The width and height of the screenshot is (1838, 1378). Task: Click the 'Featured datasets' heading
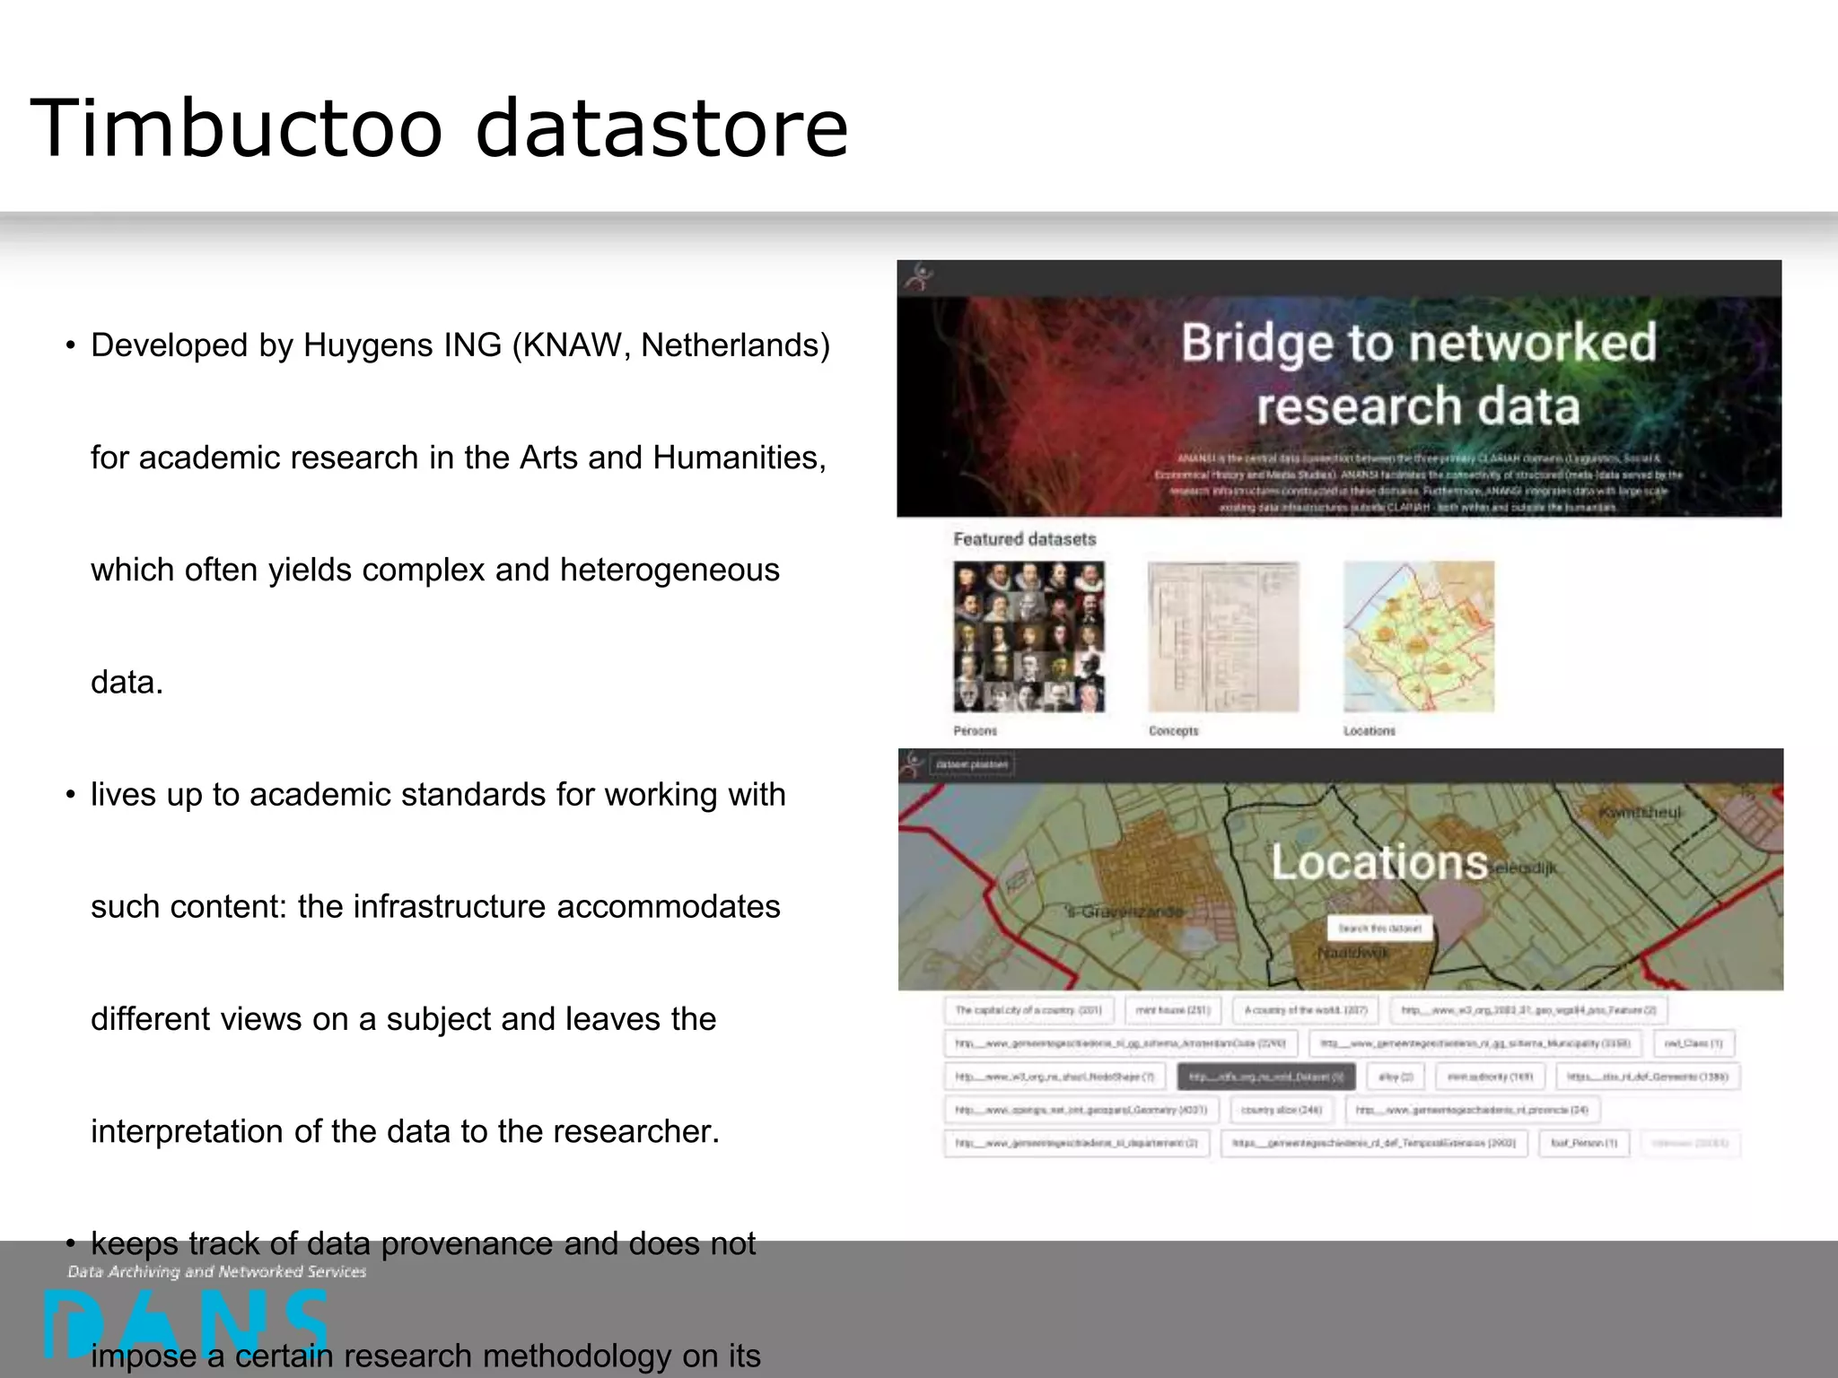(1024, 539)
